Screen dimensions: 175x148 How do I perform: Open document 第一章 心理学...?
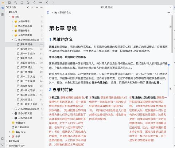tap(28, 90)
